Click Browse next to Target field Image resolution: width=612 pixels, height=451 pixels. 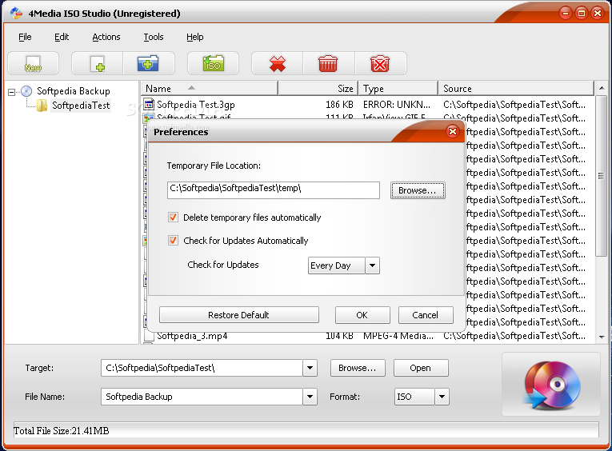tap(358, 368)
